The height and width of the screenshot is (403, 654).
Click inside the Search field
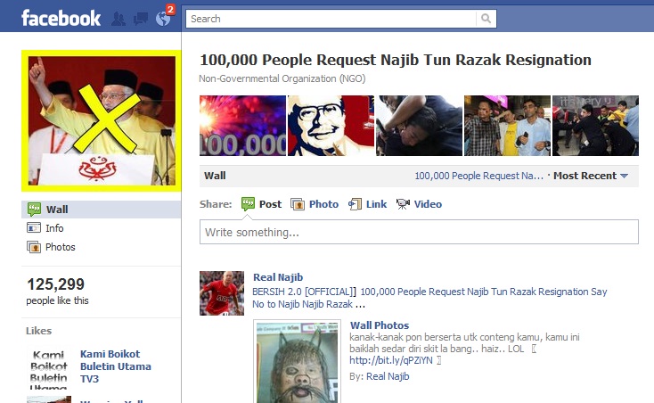tap(331, 19)
